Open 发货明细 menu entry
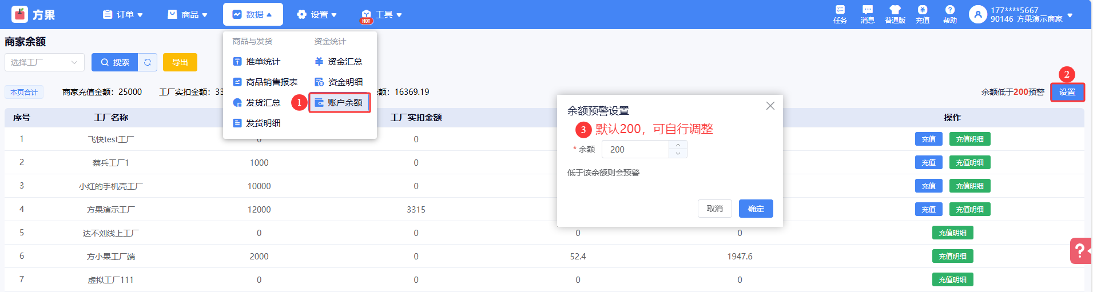Image resolution: width=1093 pixels, height=292 pixels. pyautogui.click(x=257, y=123)
